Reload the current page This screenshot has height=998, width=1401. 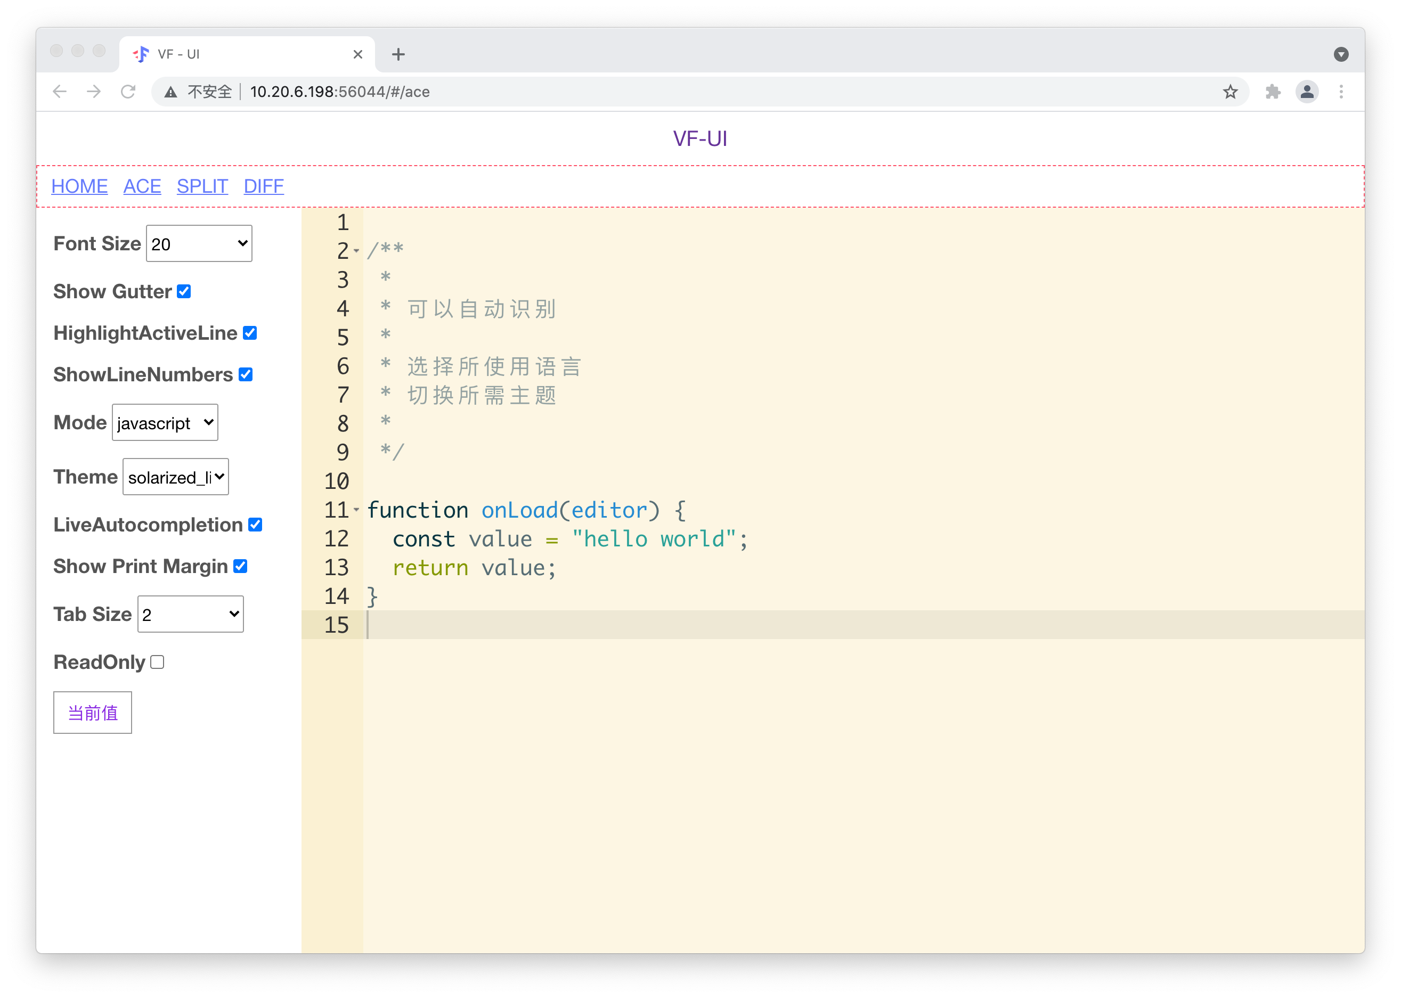(x=128, y=92)
